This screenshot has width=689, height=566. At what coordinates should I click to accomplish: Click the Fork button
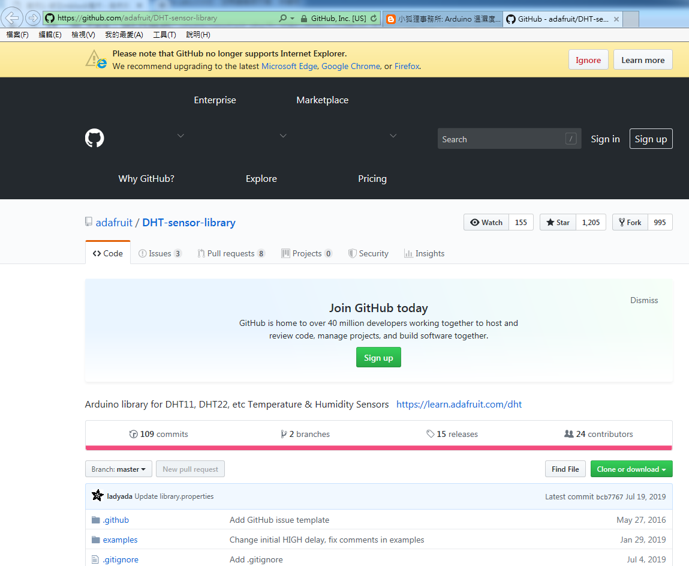(x=630, y=222)
